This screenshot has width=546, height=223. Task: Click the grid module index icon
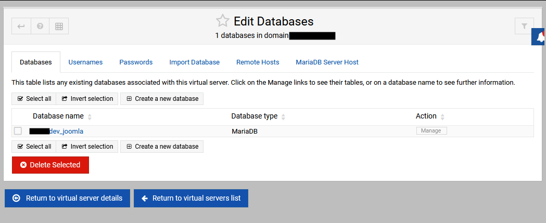pos(59,26)
